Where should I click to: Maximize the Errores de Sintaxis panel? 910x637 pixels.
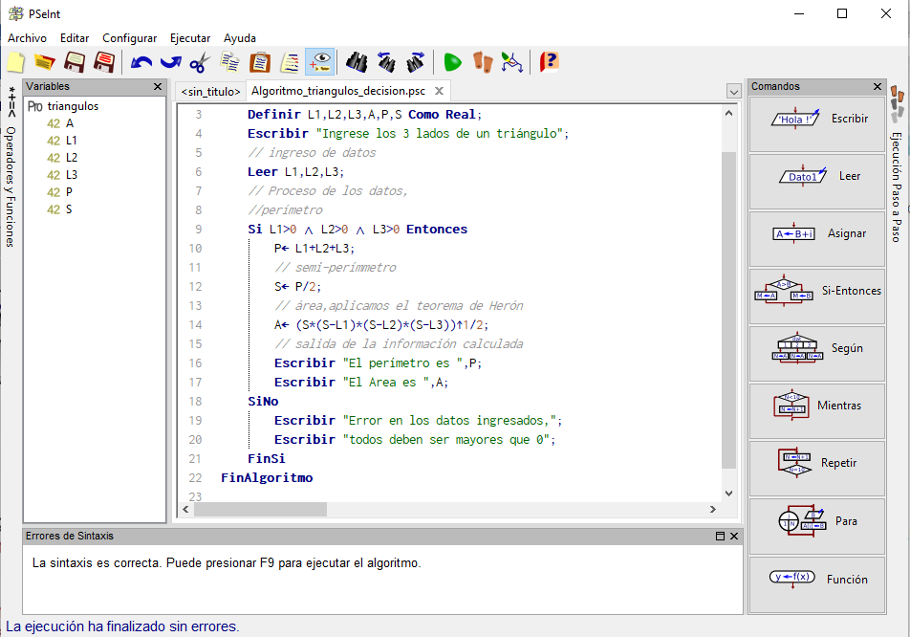(x=720, y=536)
